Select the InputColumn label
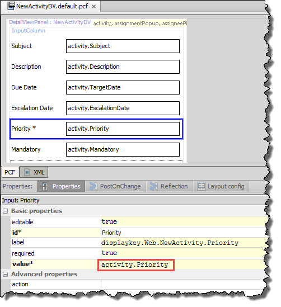The height and width of the screenshot is (307, 281). [x=29, y=31]
